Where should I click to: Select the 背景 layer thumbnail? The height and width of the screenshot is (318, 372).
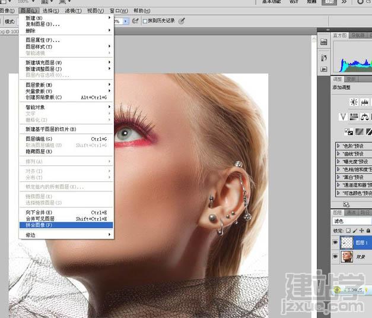(x=346, y=257)
